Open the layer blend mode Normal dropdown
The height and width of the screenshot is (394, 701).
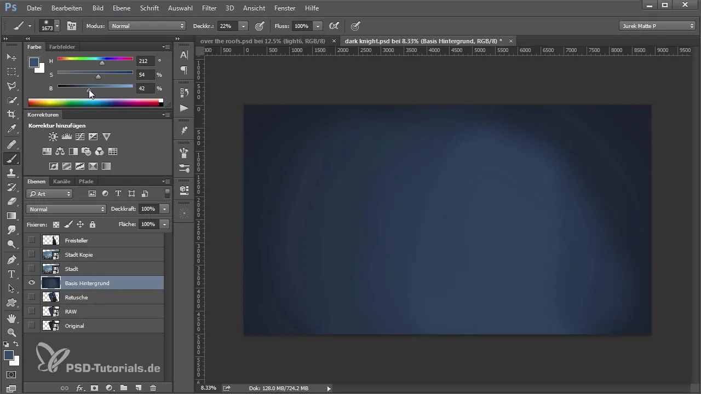(x=66, y=209)
